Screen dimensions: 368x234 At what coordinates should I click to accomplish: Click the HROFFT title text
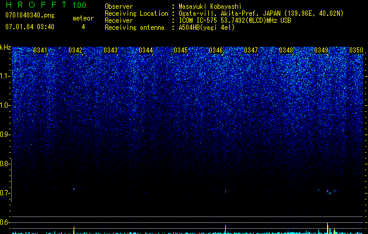(x=36, y=5)
